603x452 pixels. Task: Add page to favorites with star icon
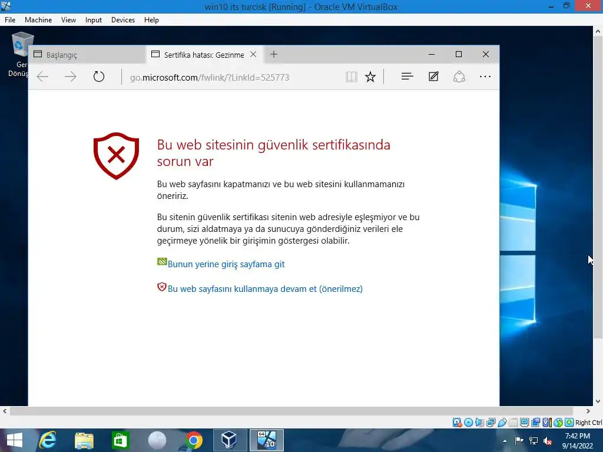(370, 77)
